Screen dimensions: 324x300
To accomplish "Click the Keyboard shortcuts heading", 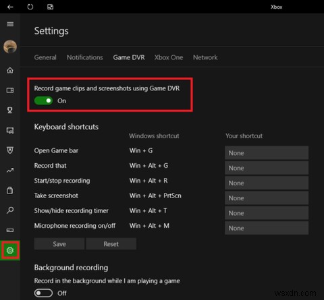I will (66, 127).
